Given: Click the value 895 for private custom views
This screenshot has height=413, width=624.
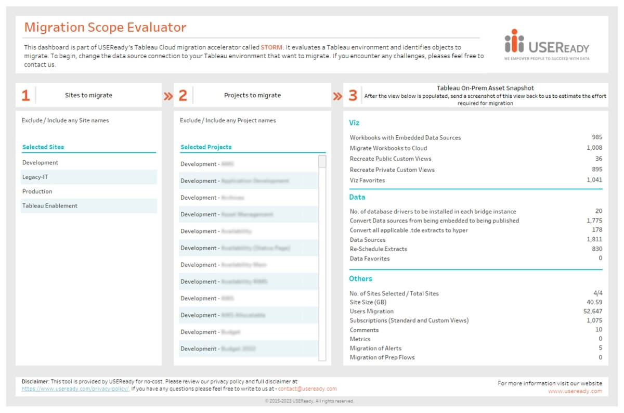Looking at the screenshot, I should click(597, 169).
